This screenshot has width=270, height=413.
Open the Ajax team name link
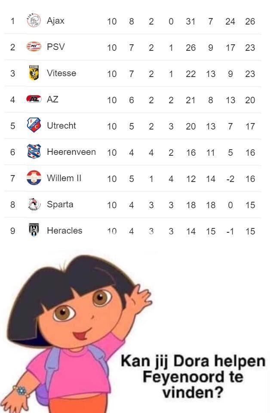[x=55, y=21]
